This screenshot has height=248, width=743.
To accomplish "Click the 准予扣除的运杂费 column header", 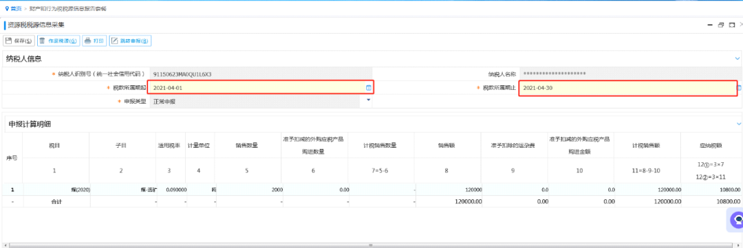I will pyautogui.click(x=514, y=146).
